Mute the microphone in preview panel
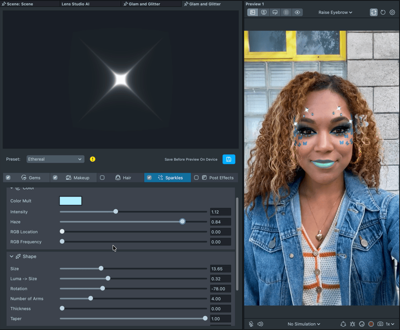Image resolution: width=400 pixels, height=330 pixels. tap(251, 324)
